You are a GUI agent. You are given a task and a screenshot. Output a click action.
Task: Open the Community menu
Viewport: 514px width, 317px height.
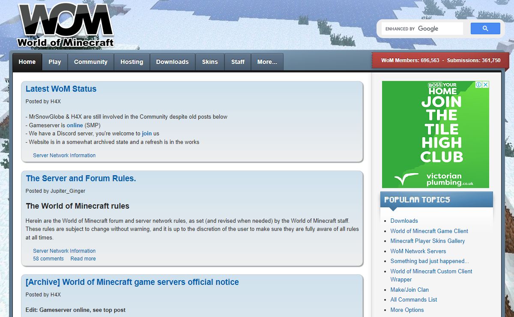point(90,62)
